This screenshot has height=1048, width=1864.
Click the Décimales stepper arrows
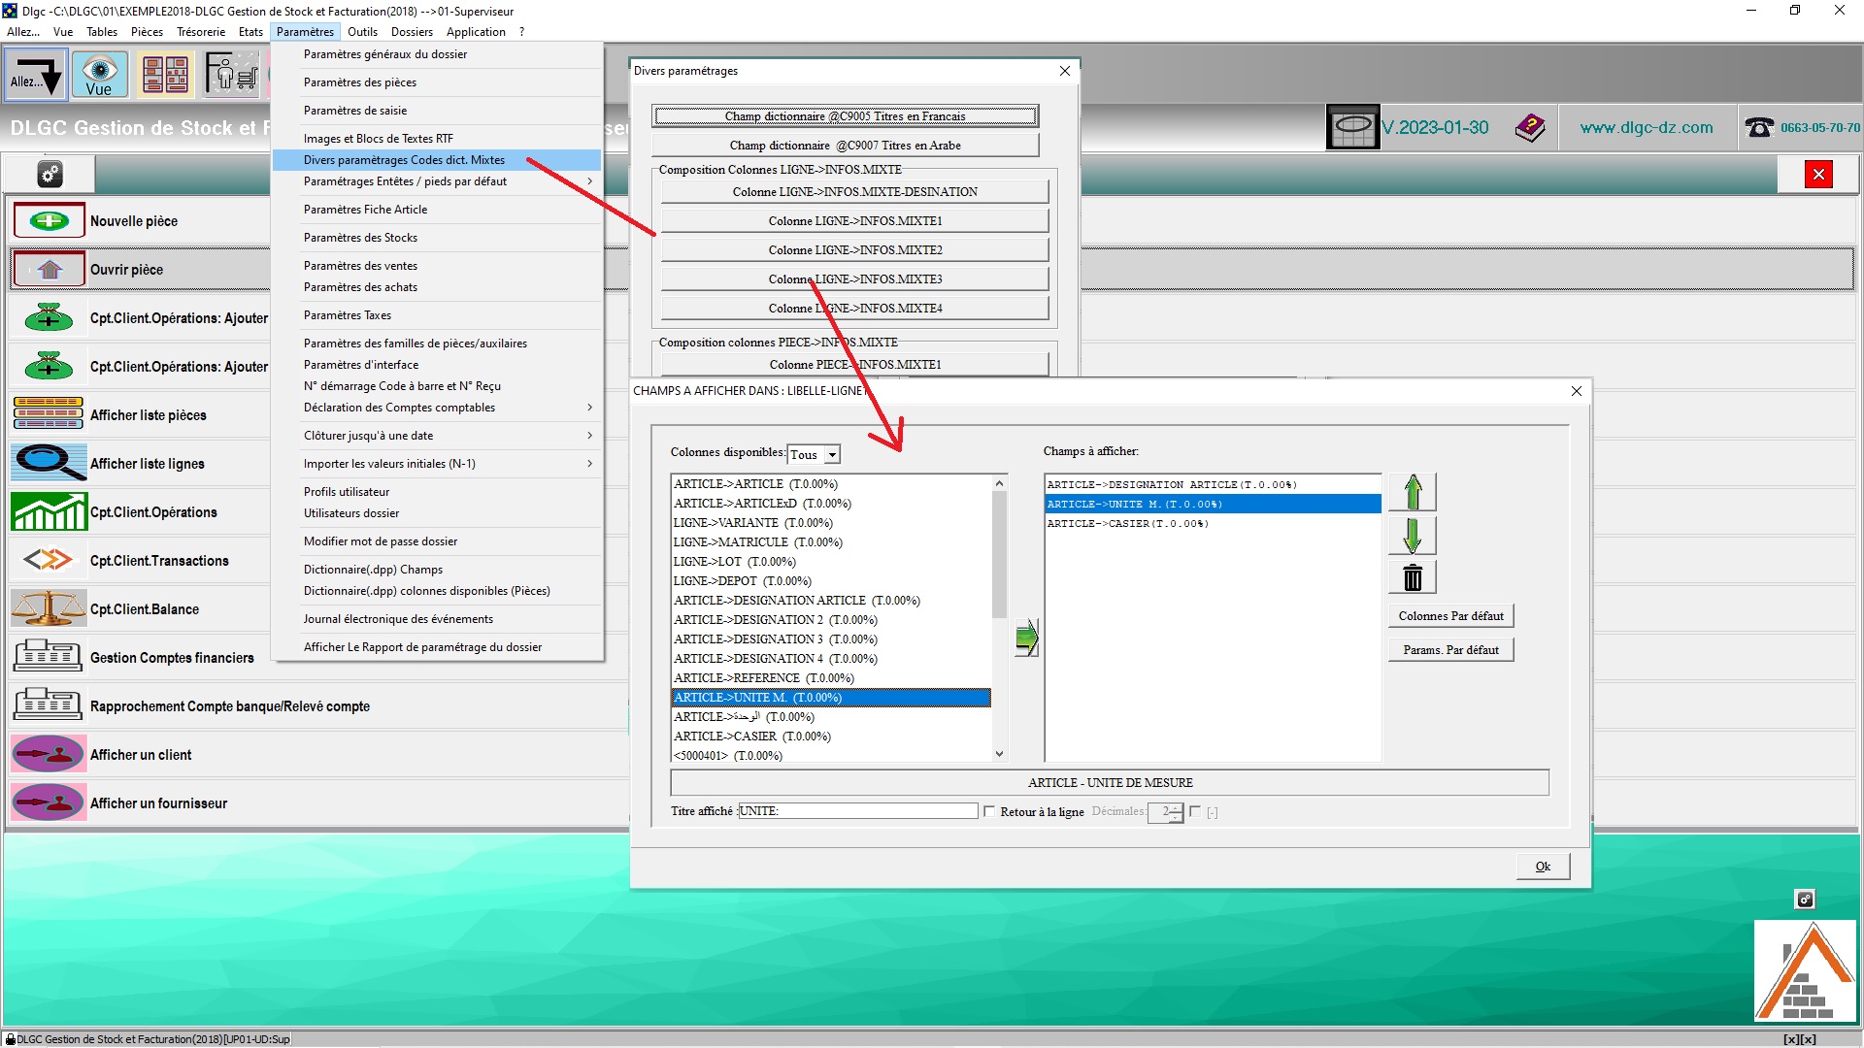pos(1176,812)
